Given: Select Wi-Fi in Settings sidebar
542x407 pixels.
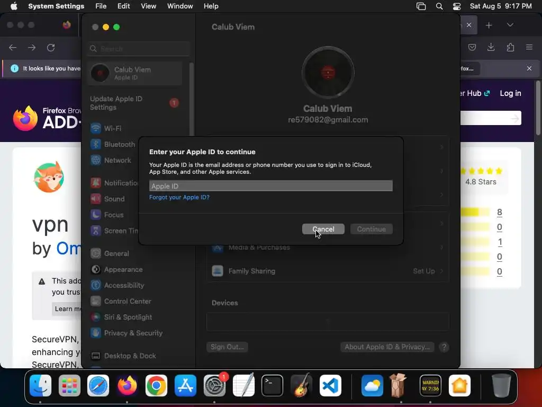Looking at the screenshot, I should [x=135, y=128].
